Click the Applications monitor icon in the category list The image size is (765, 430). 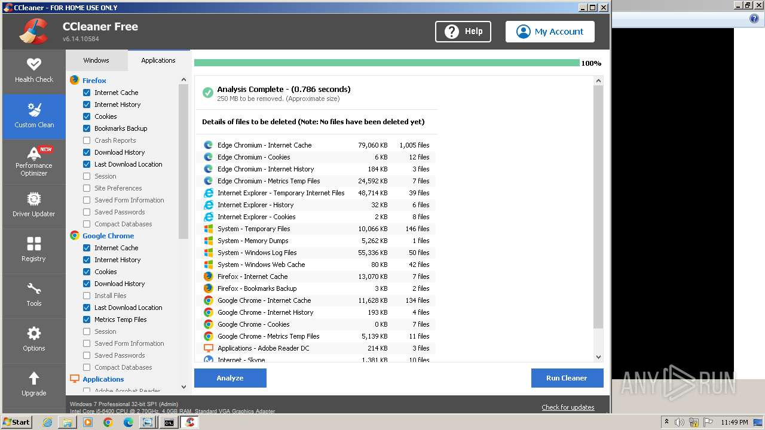pyautogui.click(x=75, y=379)
